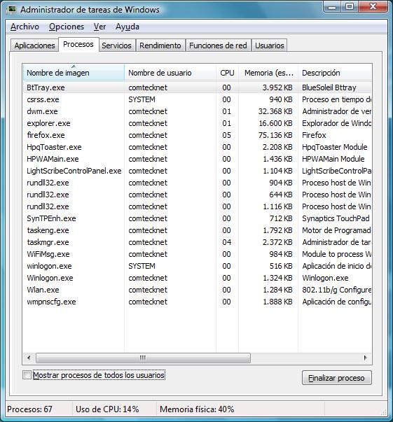
Task: Select the firefox.exe process
Action: [x=197, y=135]
